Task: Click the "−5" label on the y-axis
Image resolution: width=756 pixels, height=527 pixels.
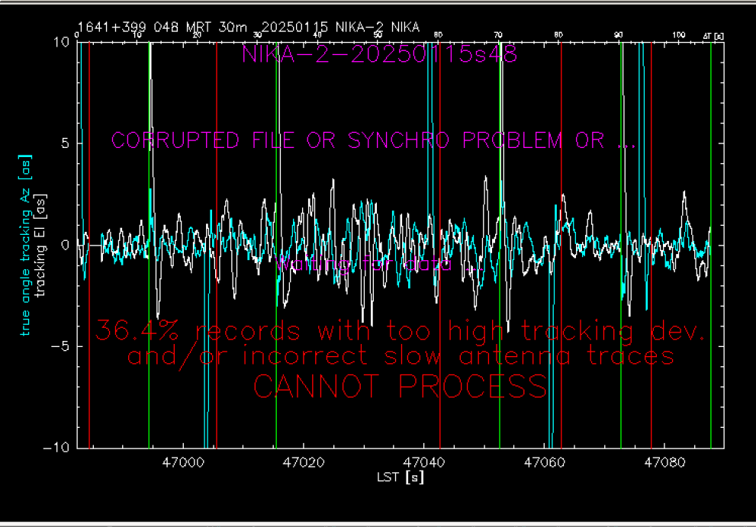Action: click(x=63, y=346)
